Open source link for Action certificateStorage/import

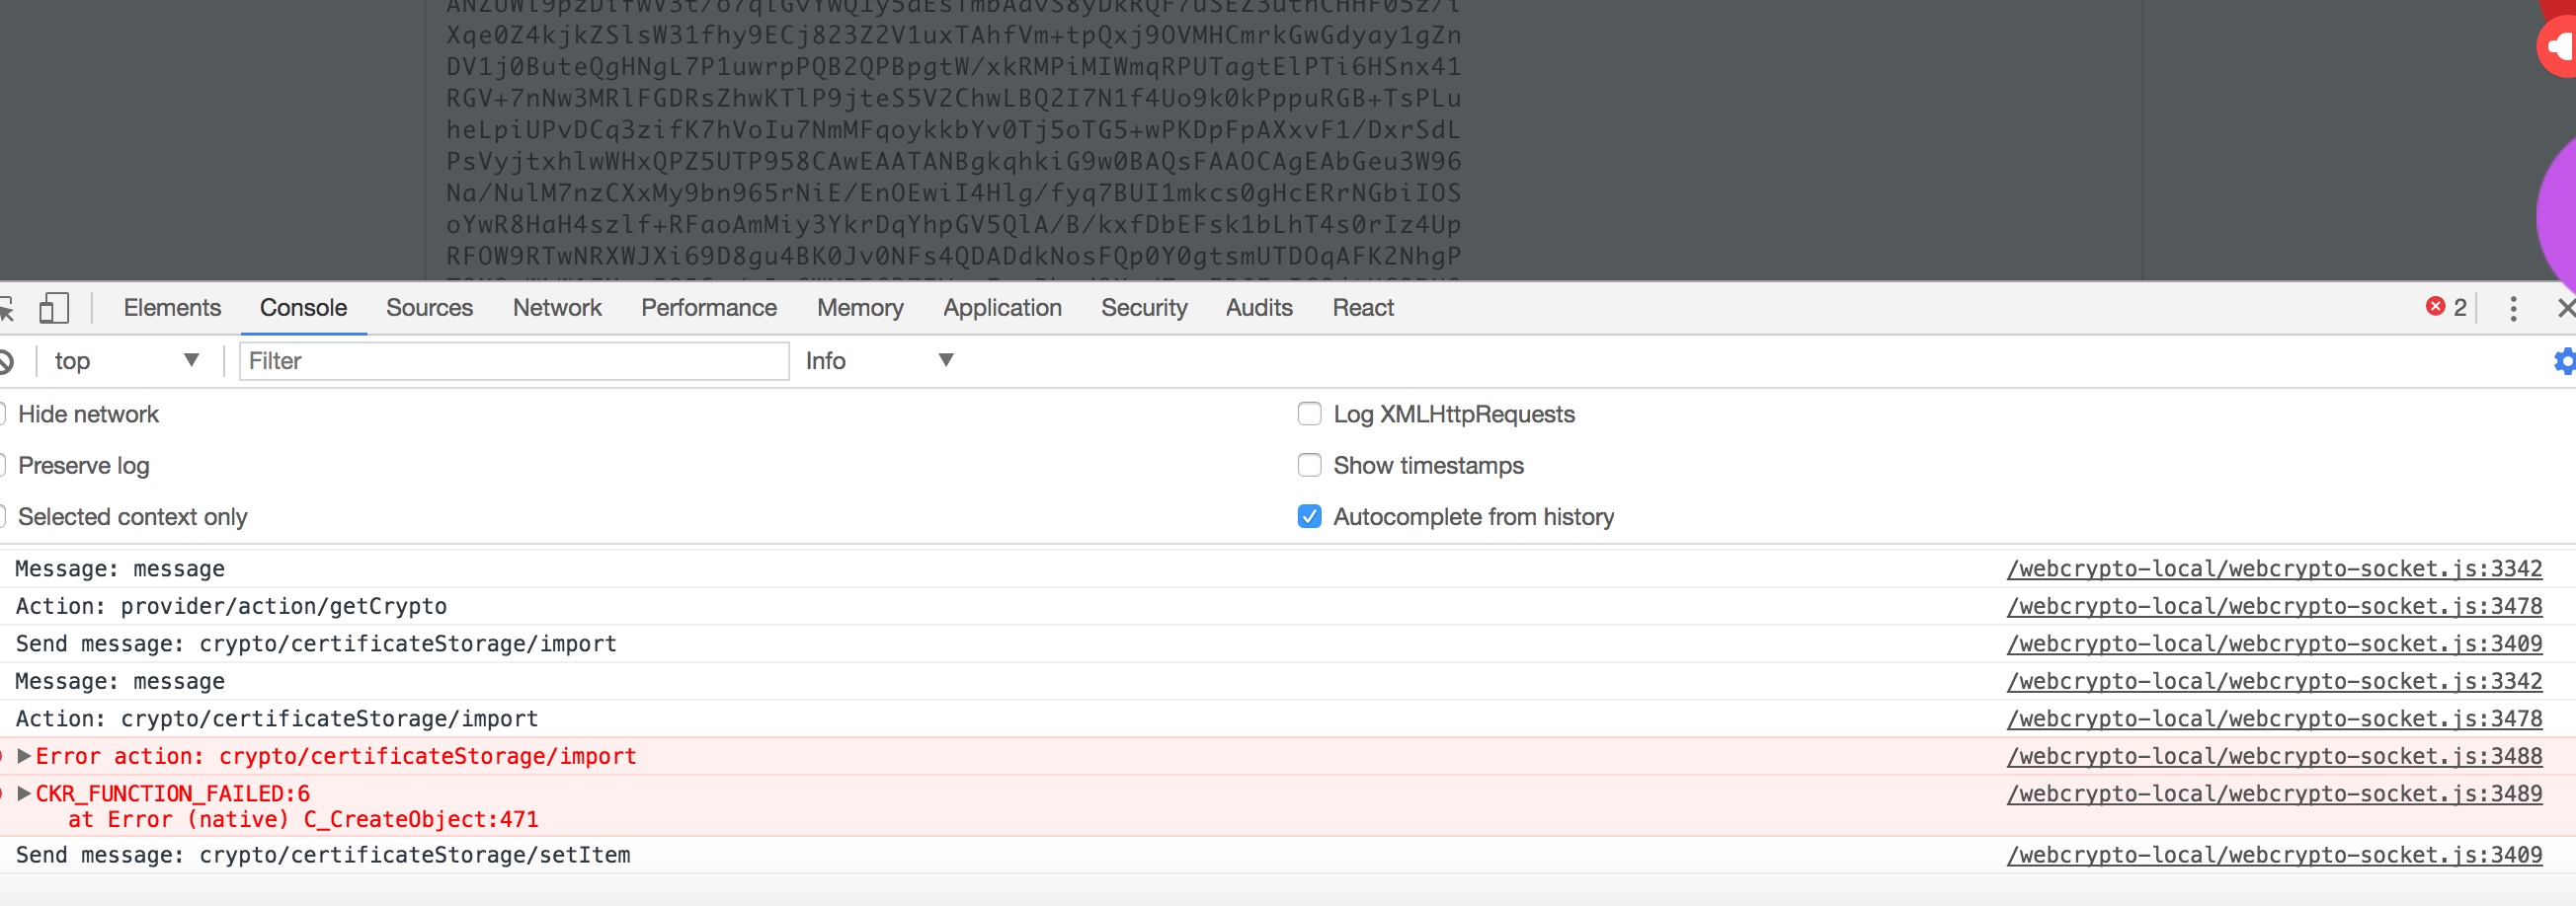click(2274, 719)
